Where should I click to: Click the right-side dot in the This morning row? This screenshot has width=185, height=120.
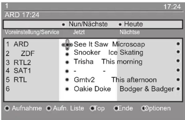pos(178,61)
